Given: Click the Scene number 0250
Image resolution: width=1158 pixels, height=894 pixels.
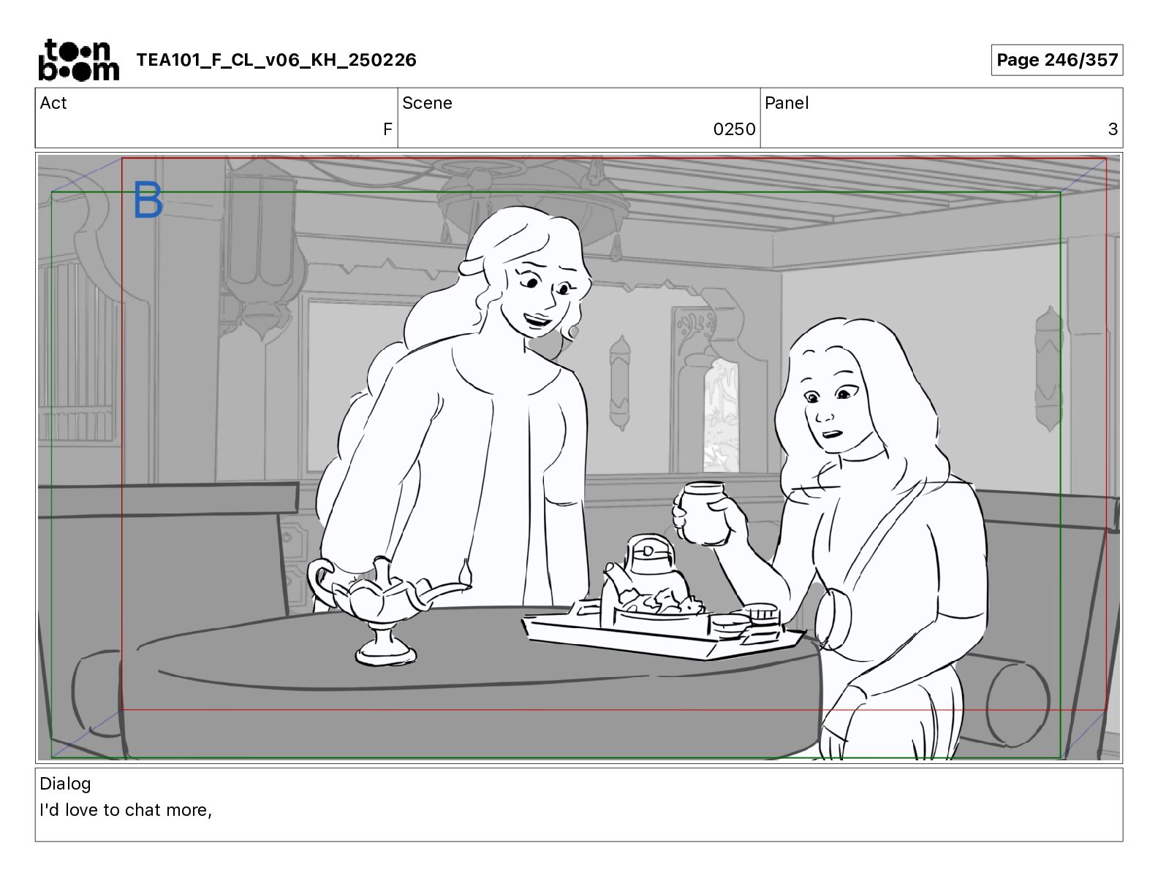Looking at the screenshot, I should (734, 129).
